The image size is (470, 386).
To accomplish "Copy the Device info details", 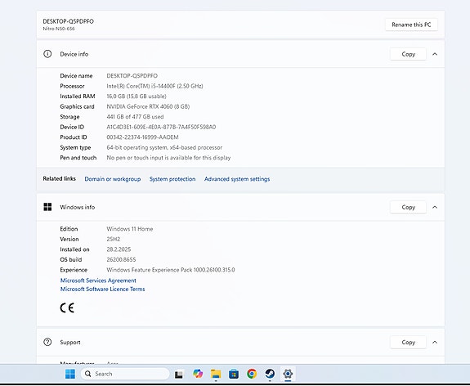I will [x=408, y=54].
